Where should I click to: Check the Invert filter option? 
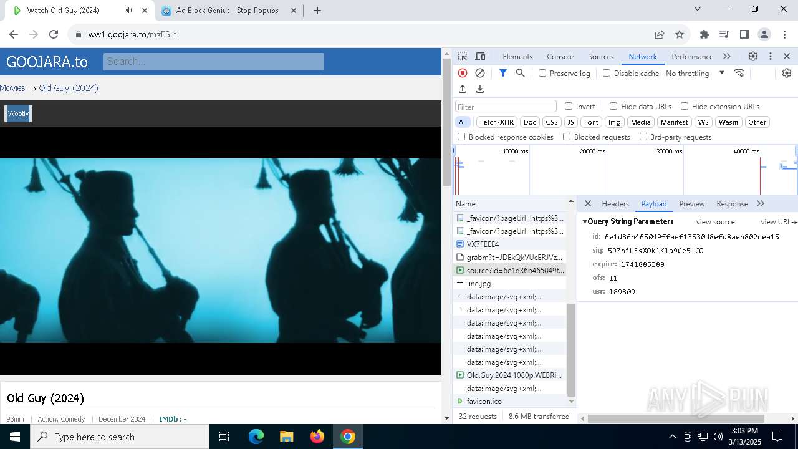click(x=569, y=106)
